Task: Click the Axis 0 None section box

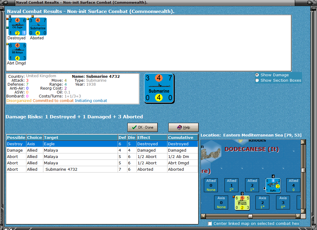Action: (221, 202)
